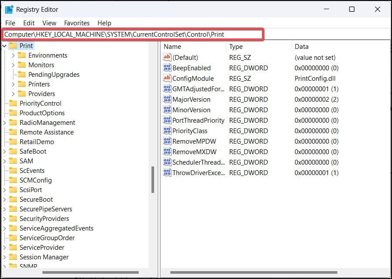The width and height of the screenshot is (392, 279).
Task: Click the Registry Editor app icon in title bar
Action: (x=9, y=10)
